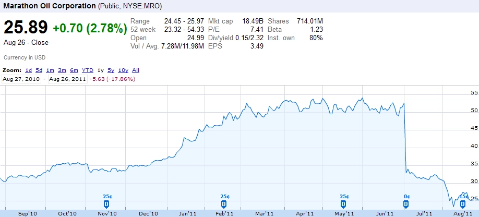Click the Oct'10 axis label
Viewport: 479px width, 217px height.
coord(67,213)
